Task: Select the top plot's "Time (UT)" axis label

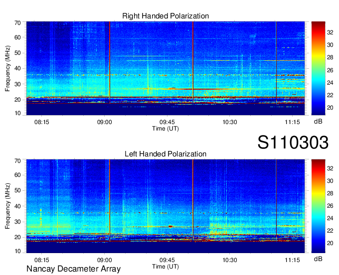Action: point(166,129)
